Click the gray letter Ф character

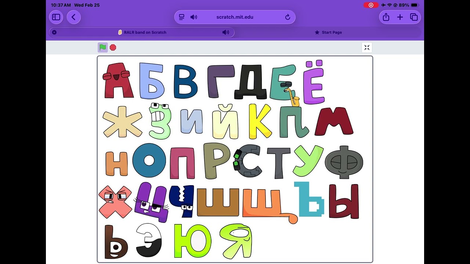coord(344,162)
